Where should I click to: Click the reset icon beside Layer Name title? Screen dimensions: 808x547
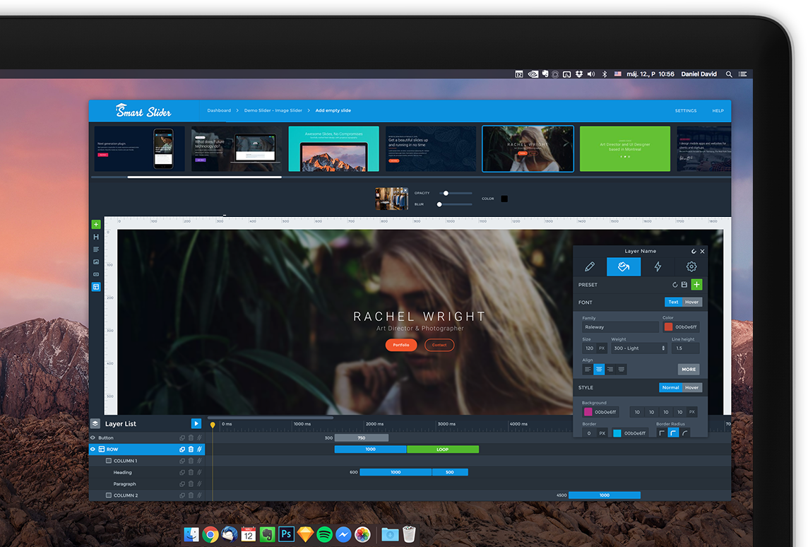pyautogui.click(x=694, y=252)
